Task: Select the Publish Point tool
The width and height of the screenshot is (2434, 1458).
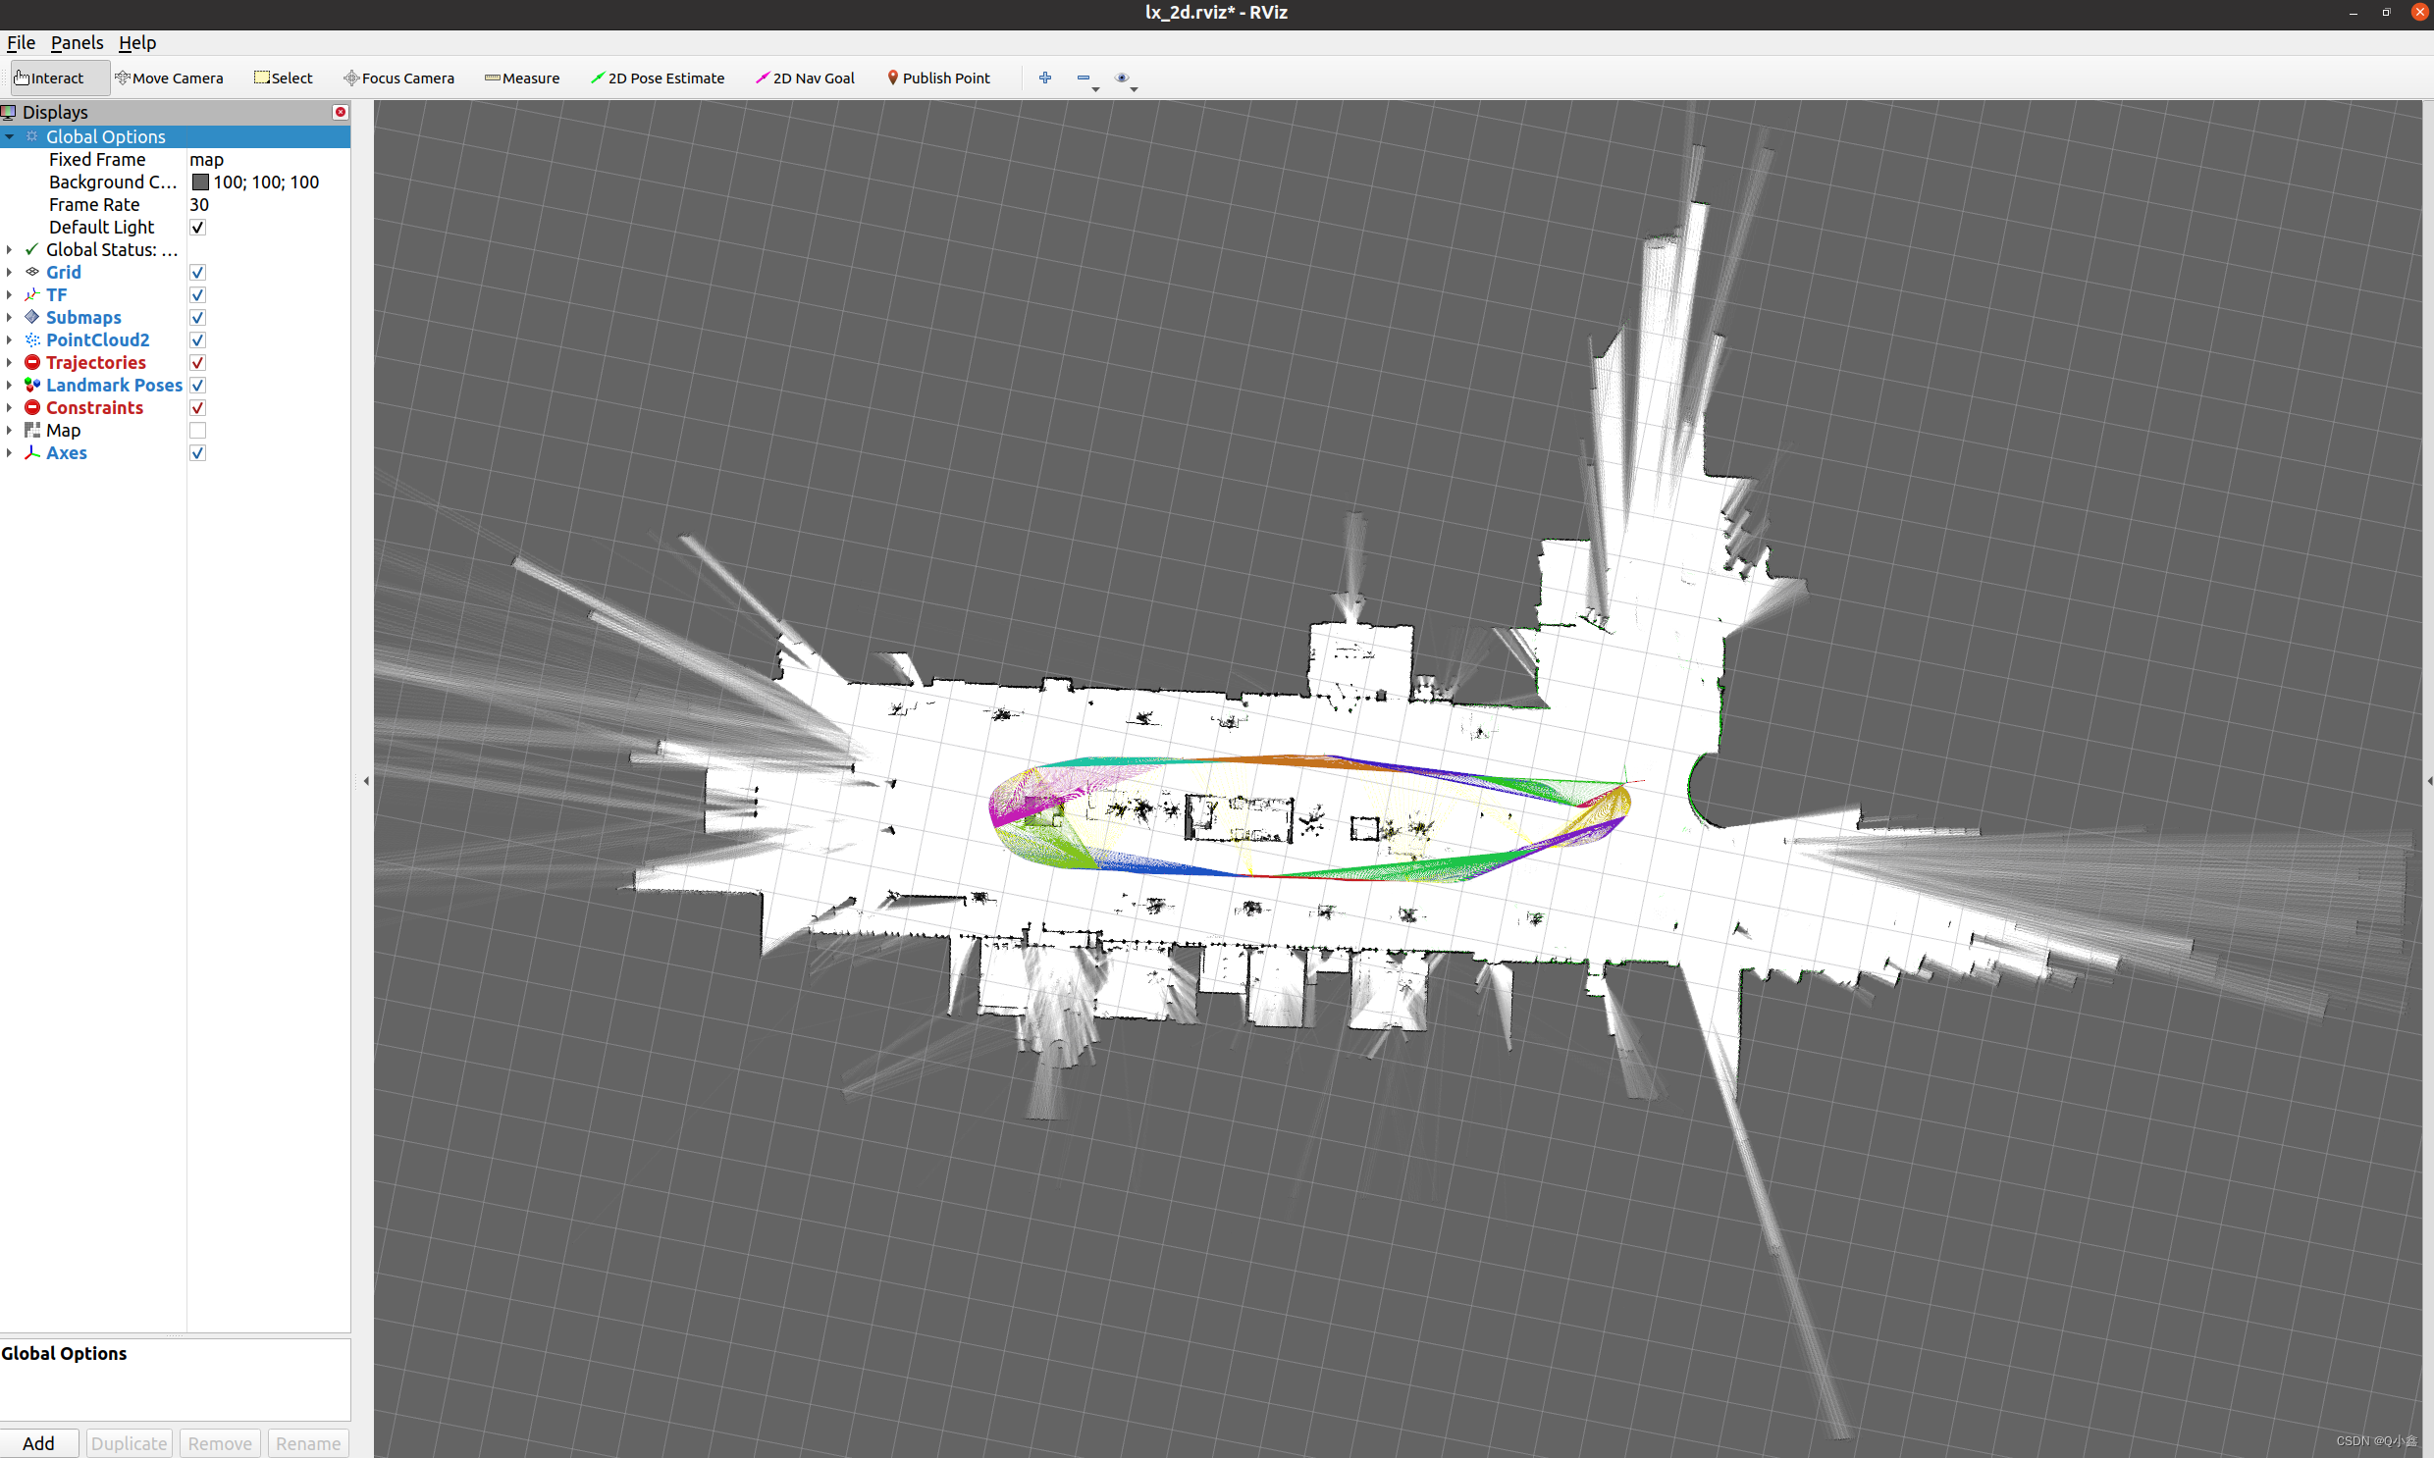Action: click(x=937, y=78)
